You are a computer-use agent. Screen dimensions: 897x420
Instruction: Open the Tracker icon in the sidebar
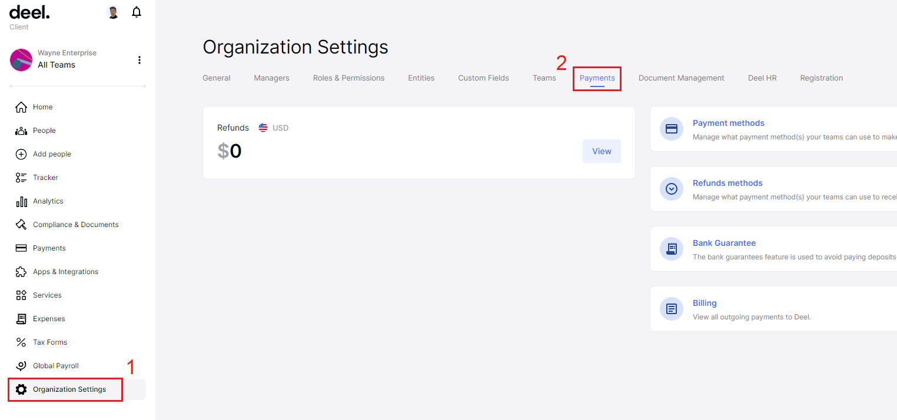pyautogui.click(x=22, y=177)
